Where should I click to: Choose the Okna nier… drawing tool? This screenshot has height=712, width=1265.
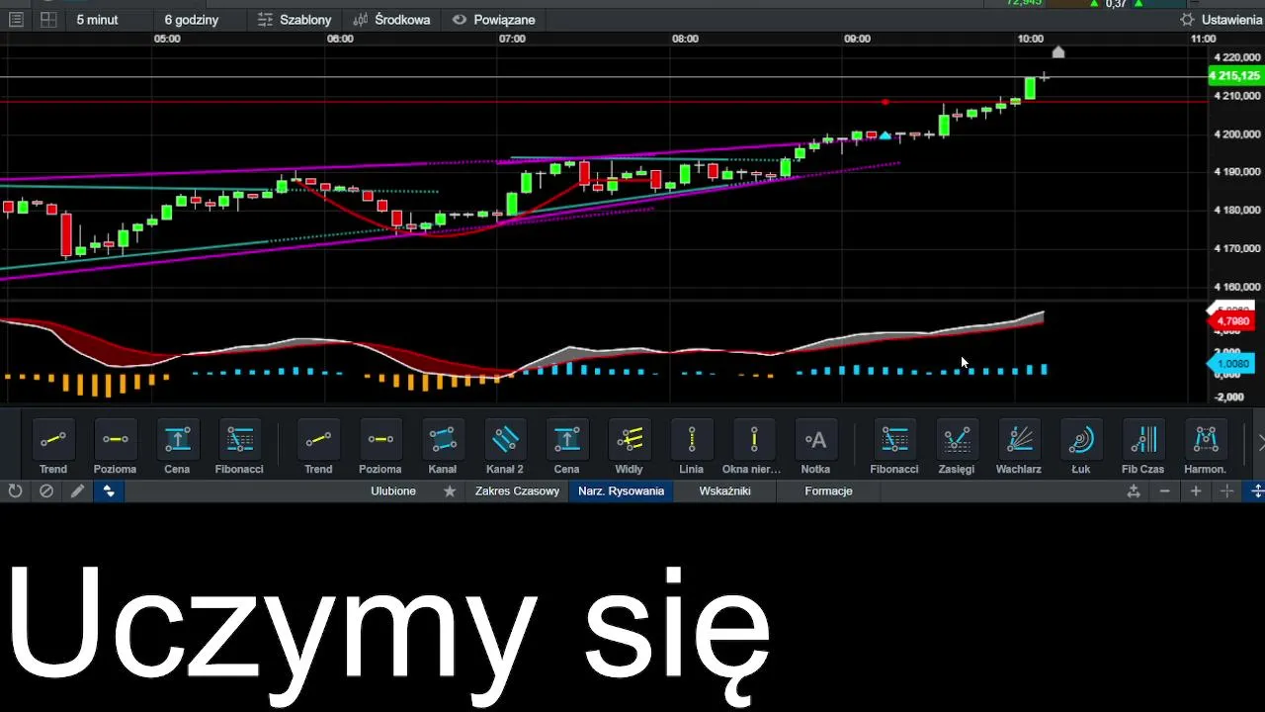click(x=754, y=448)
